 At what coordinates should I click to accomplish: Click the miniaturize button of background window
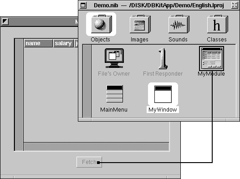(x=5, y=21)
